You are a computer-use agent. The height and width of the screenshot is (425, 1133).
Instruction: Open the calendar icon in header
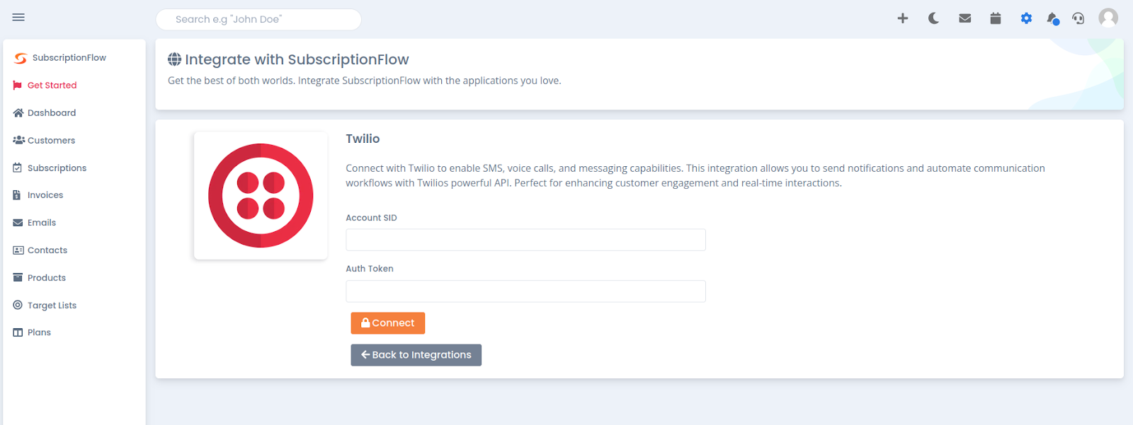click(x=996, y=18)
